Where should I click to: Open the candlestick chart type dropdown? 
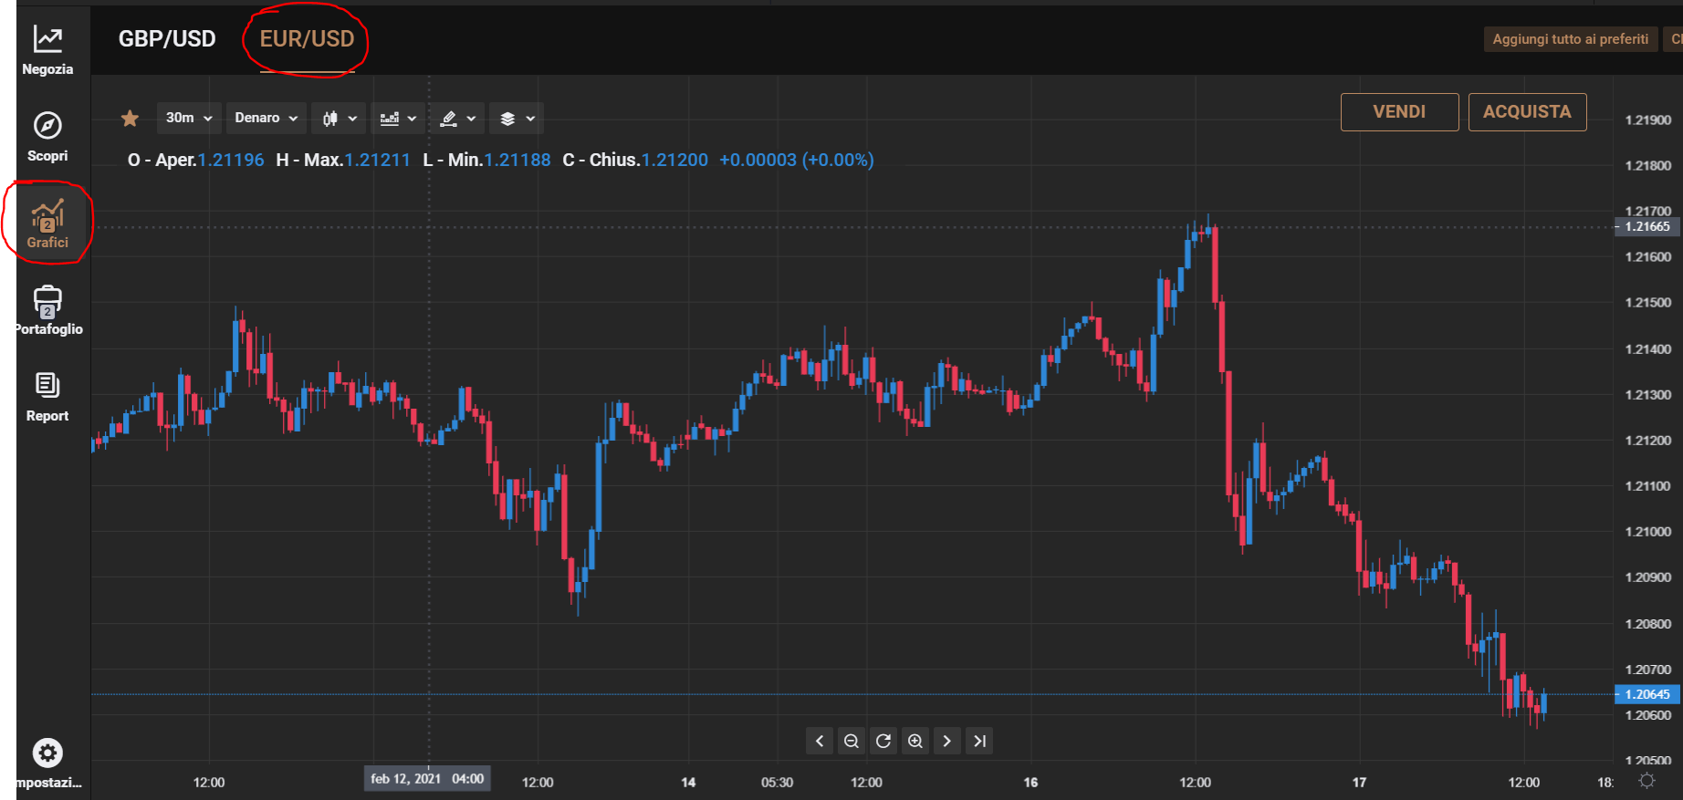click(340, 118)
